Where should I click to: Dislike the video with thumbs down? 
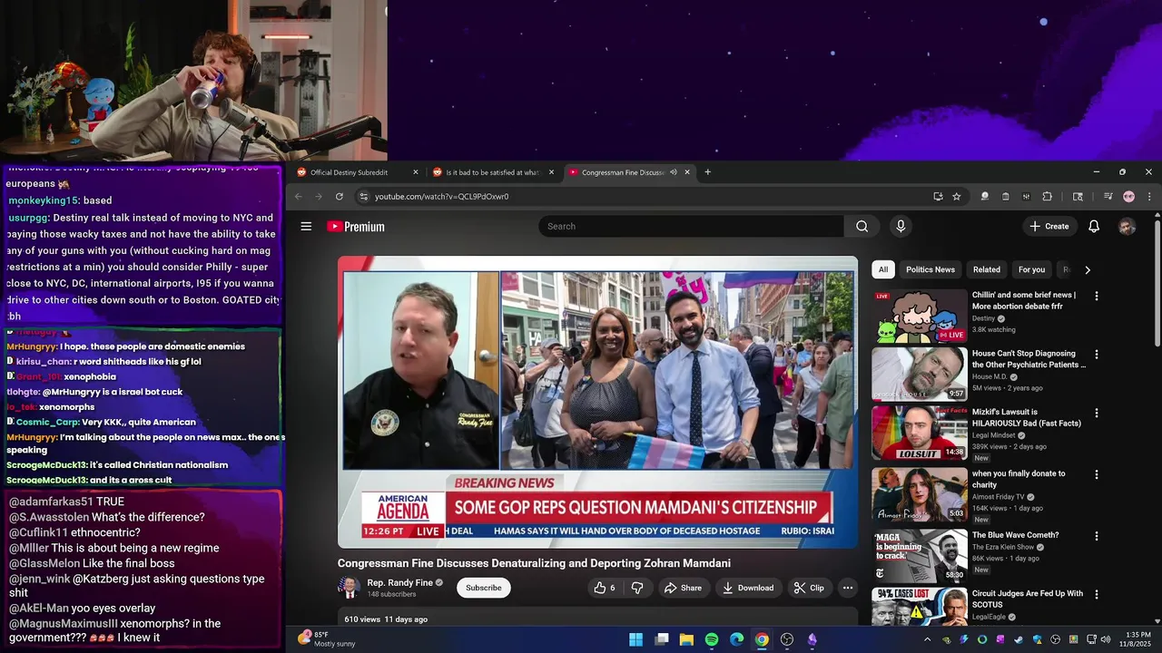[637, 588]
